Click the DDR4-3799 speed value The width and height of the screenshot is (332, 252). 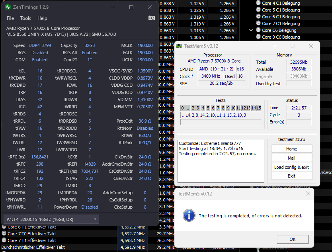point(40,45)
